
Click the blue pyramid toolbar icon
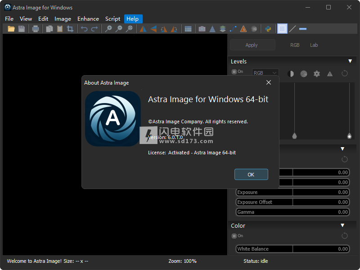(212, 29)
